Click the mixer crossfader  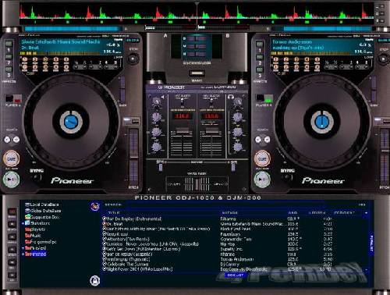pyautogui.click(x=197, y=184)
